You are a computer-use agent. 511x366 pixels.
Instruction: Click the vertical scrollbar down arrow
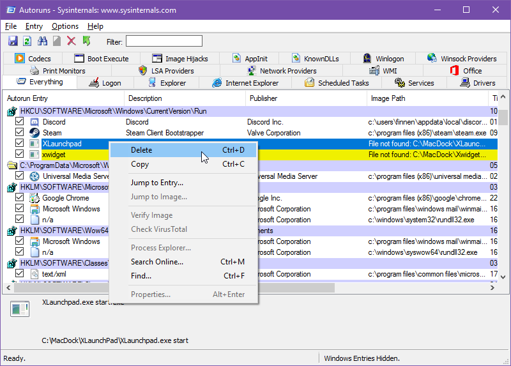(503, 277)
